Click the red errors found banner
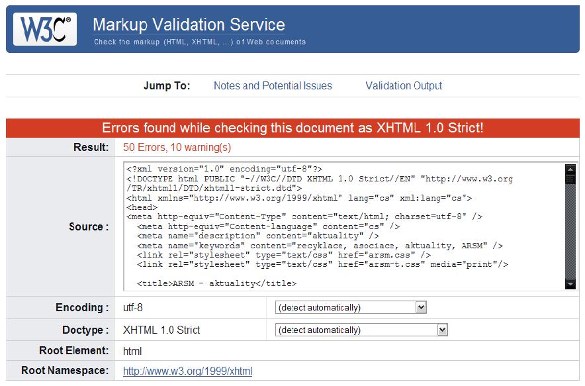Image resolution: width=585 pixels, height=386 pixels. [x=292, y=128]
